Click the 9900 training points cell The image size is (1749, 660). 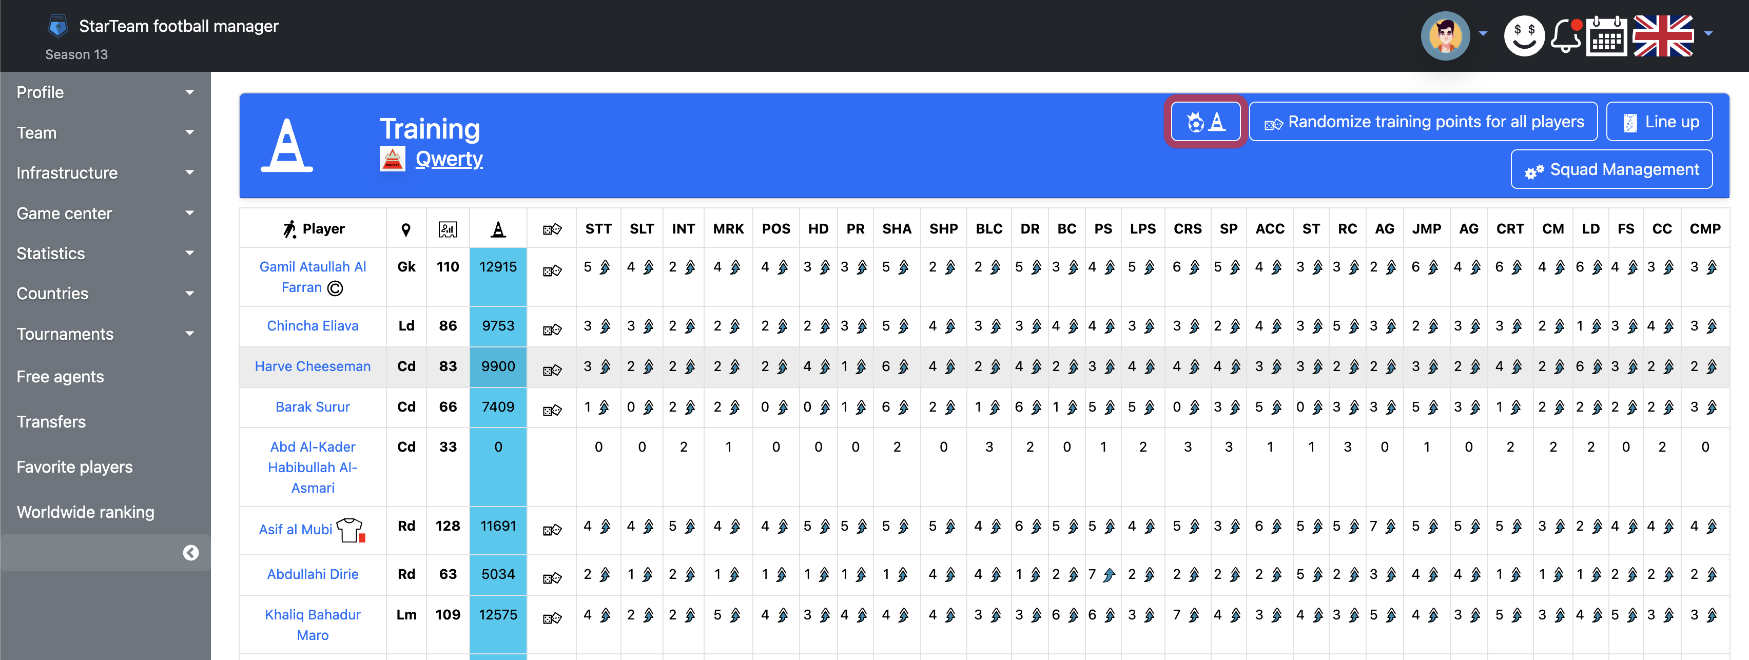coord(498,366)
